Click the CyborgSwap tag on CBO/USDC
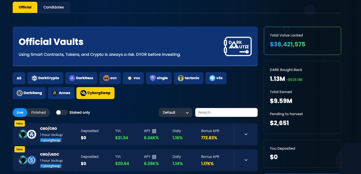Image resolution: width=361 pixels, height=174 pixels. pyautogui.click(x=51, y=166)
